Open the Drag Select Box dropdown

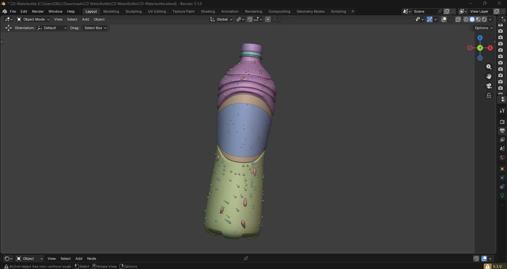tap(95, 28)
